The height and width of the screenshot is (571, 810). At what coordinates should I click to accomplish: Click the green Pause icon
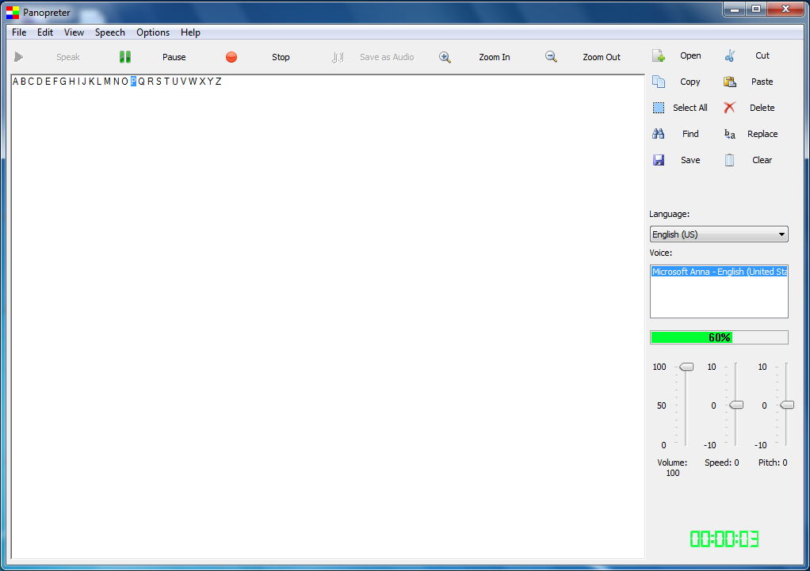point(124,57)
